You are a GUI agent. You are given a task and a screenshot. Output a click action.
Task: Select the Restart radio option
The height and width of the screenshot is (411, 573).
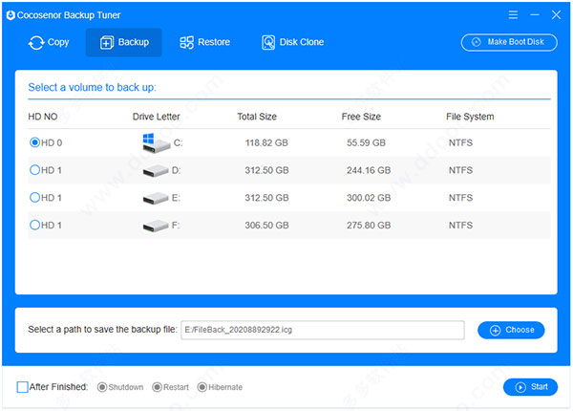click(157, 387)
